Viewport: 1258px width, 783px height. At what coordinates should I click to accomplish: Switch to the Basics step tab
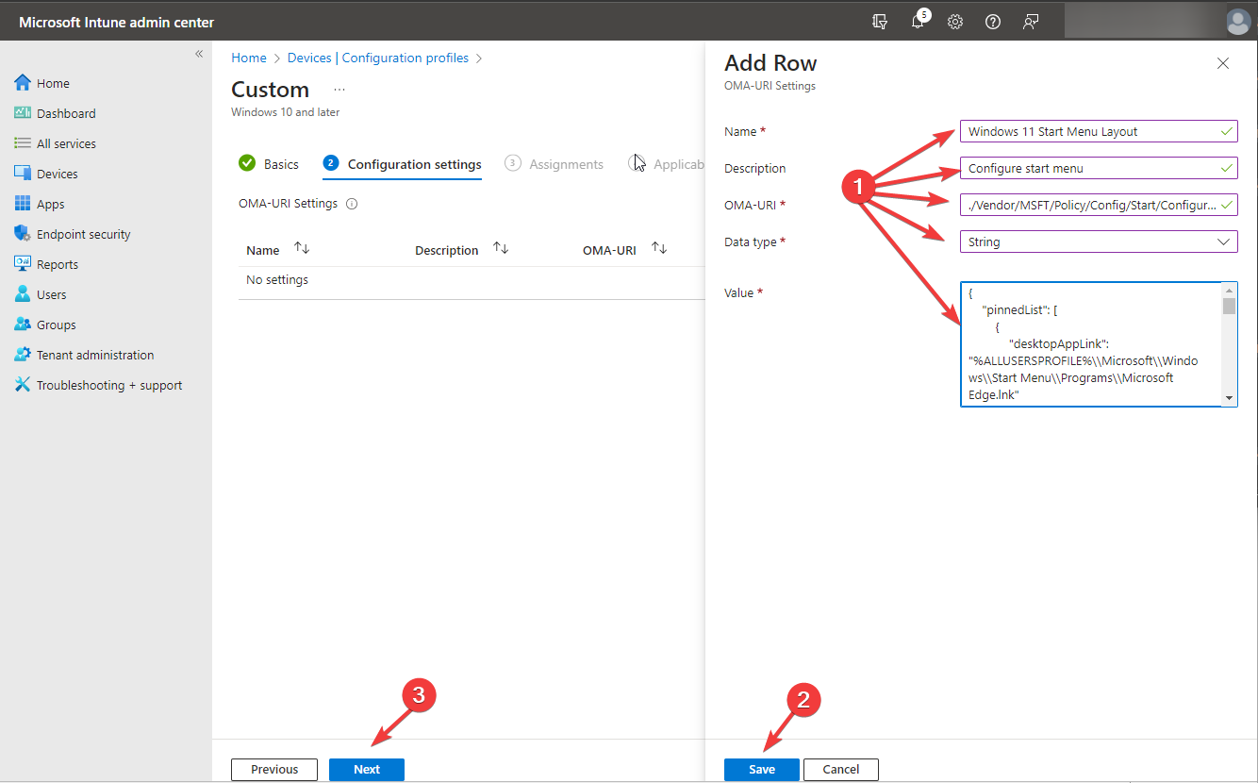[x=269, y=163]
